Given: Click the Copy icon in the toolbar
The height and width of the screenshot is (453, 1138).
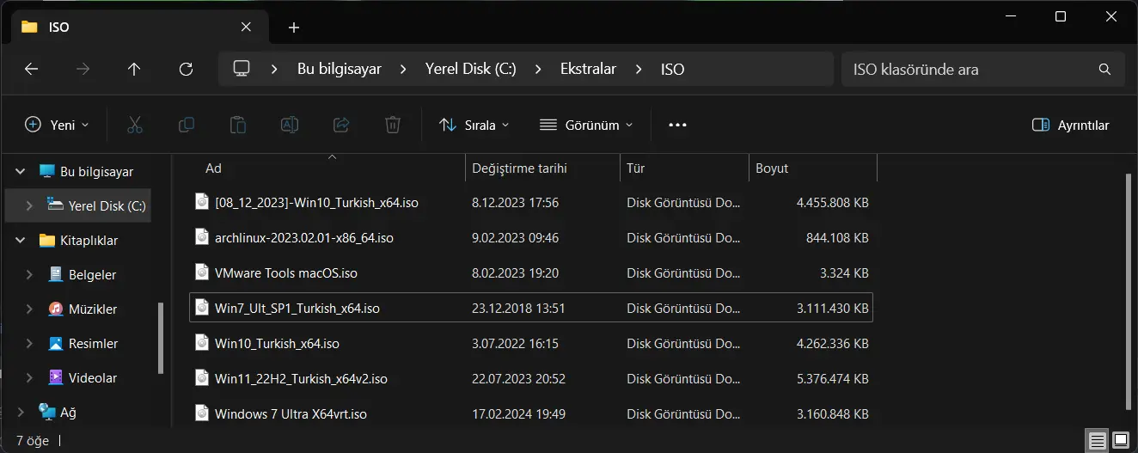Looking at the screenshot, I should tap(186, 125).
